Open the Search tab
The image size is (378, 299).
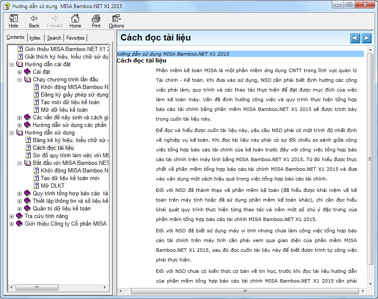(54, 38)
